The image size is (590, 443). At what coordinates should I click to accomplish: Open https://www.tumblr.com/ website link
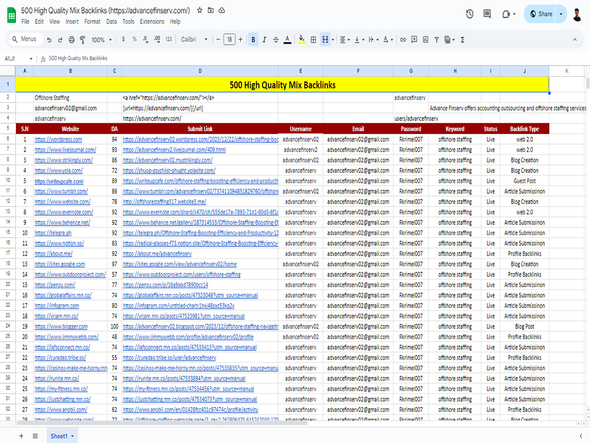[x=61, y=191]
